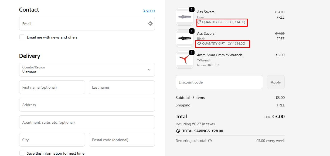Follow the Sign in link
Image resolution: width=330 pixels, height=156 pixels.
149,10
